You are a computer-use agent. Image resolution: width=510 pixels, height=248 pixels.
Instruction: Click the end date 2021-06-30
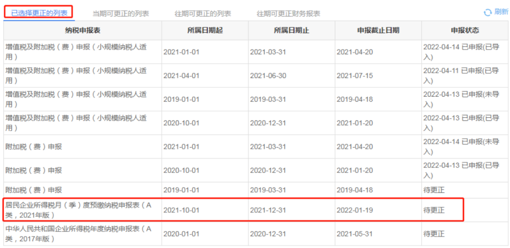(268, 75)
